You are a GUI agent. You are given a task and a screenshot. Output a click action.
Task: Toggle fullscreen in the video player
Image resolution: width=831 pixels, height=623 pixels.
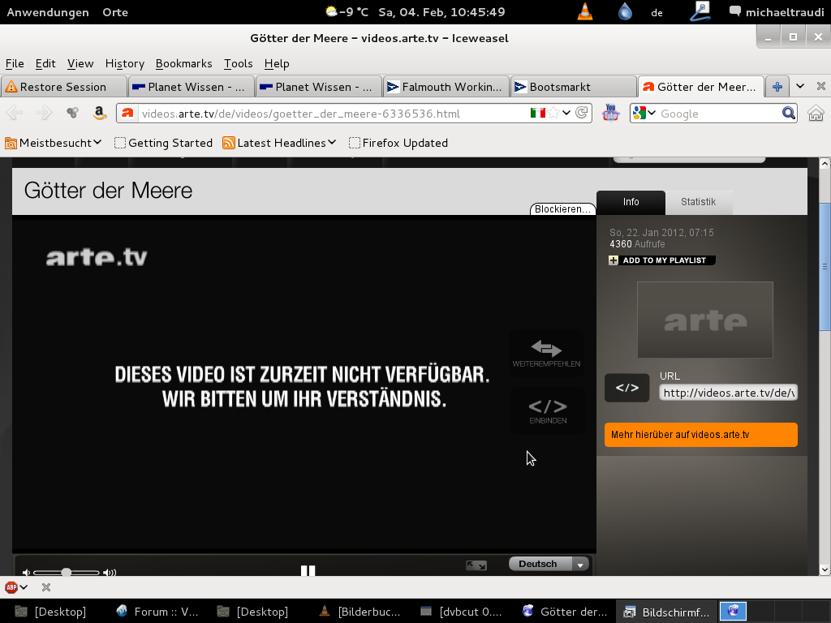[x=476, y=565]
